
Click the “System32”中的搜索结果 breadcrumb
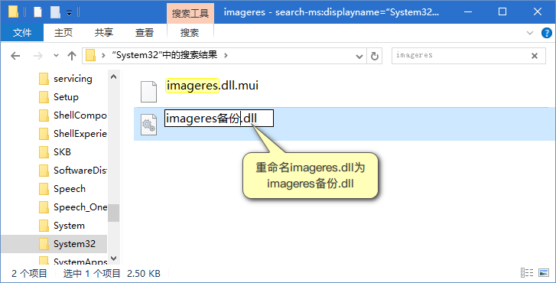164,55
